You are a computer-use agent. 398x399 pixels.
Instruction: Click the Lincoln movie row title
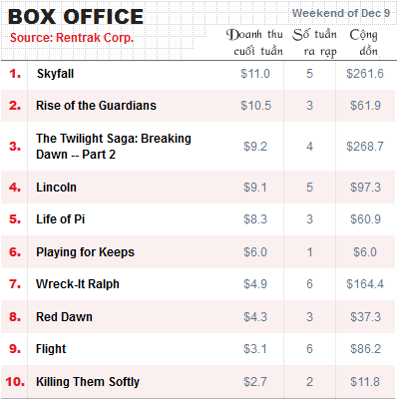point(56,188)
